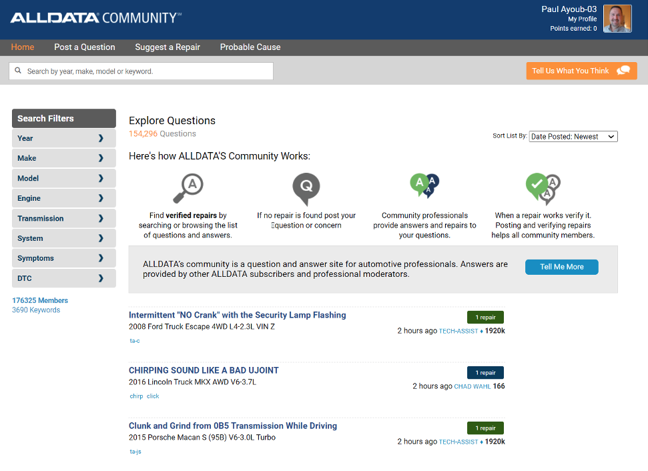
Task: Open TECH-ASSIST author on Ford Escape question
Action: [x=458, y=332]
